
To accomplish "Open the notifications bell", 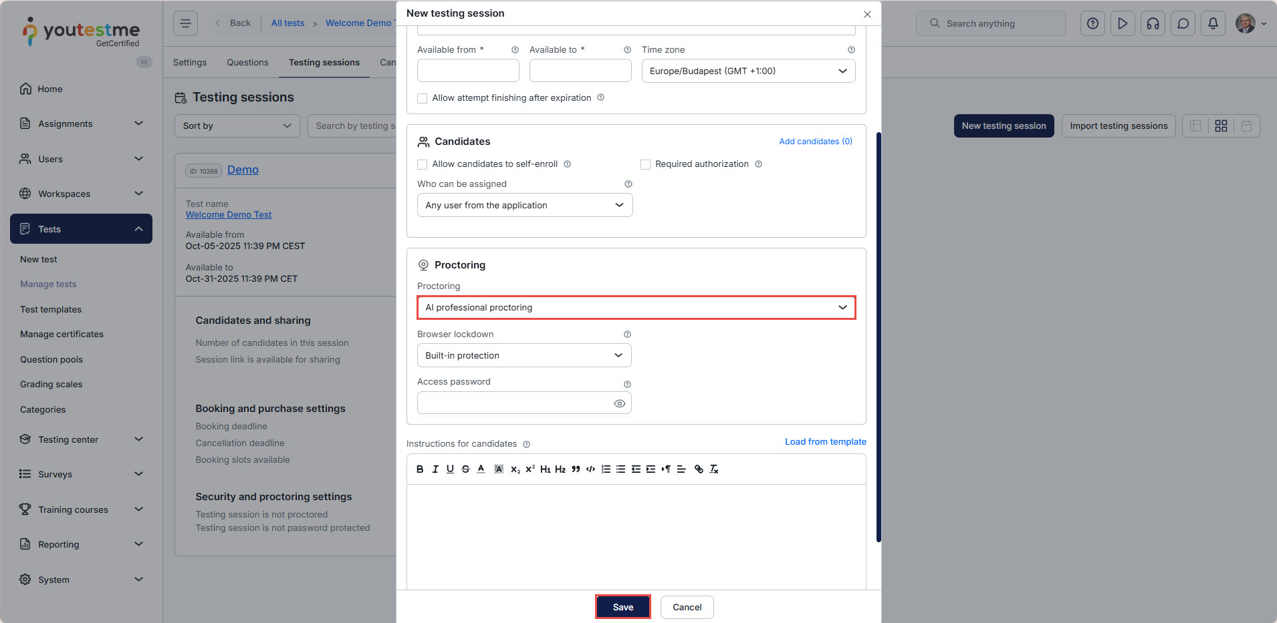I will click(x=1213, y=23).
